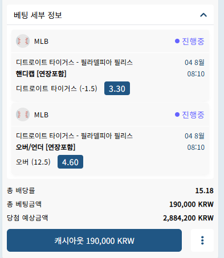Click the baseball icon of second MLB bet
The image size is (224, 258).
point(23,114)
